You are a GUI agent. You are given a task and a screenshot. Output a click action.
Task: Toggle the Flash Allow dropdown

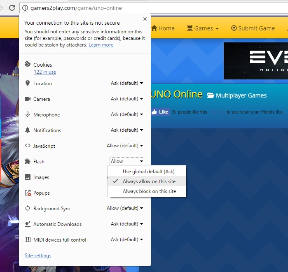(x=127, y=161)
